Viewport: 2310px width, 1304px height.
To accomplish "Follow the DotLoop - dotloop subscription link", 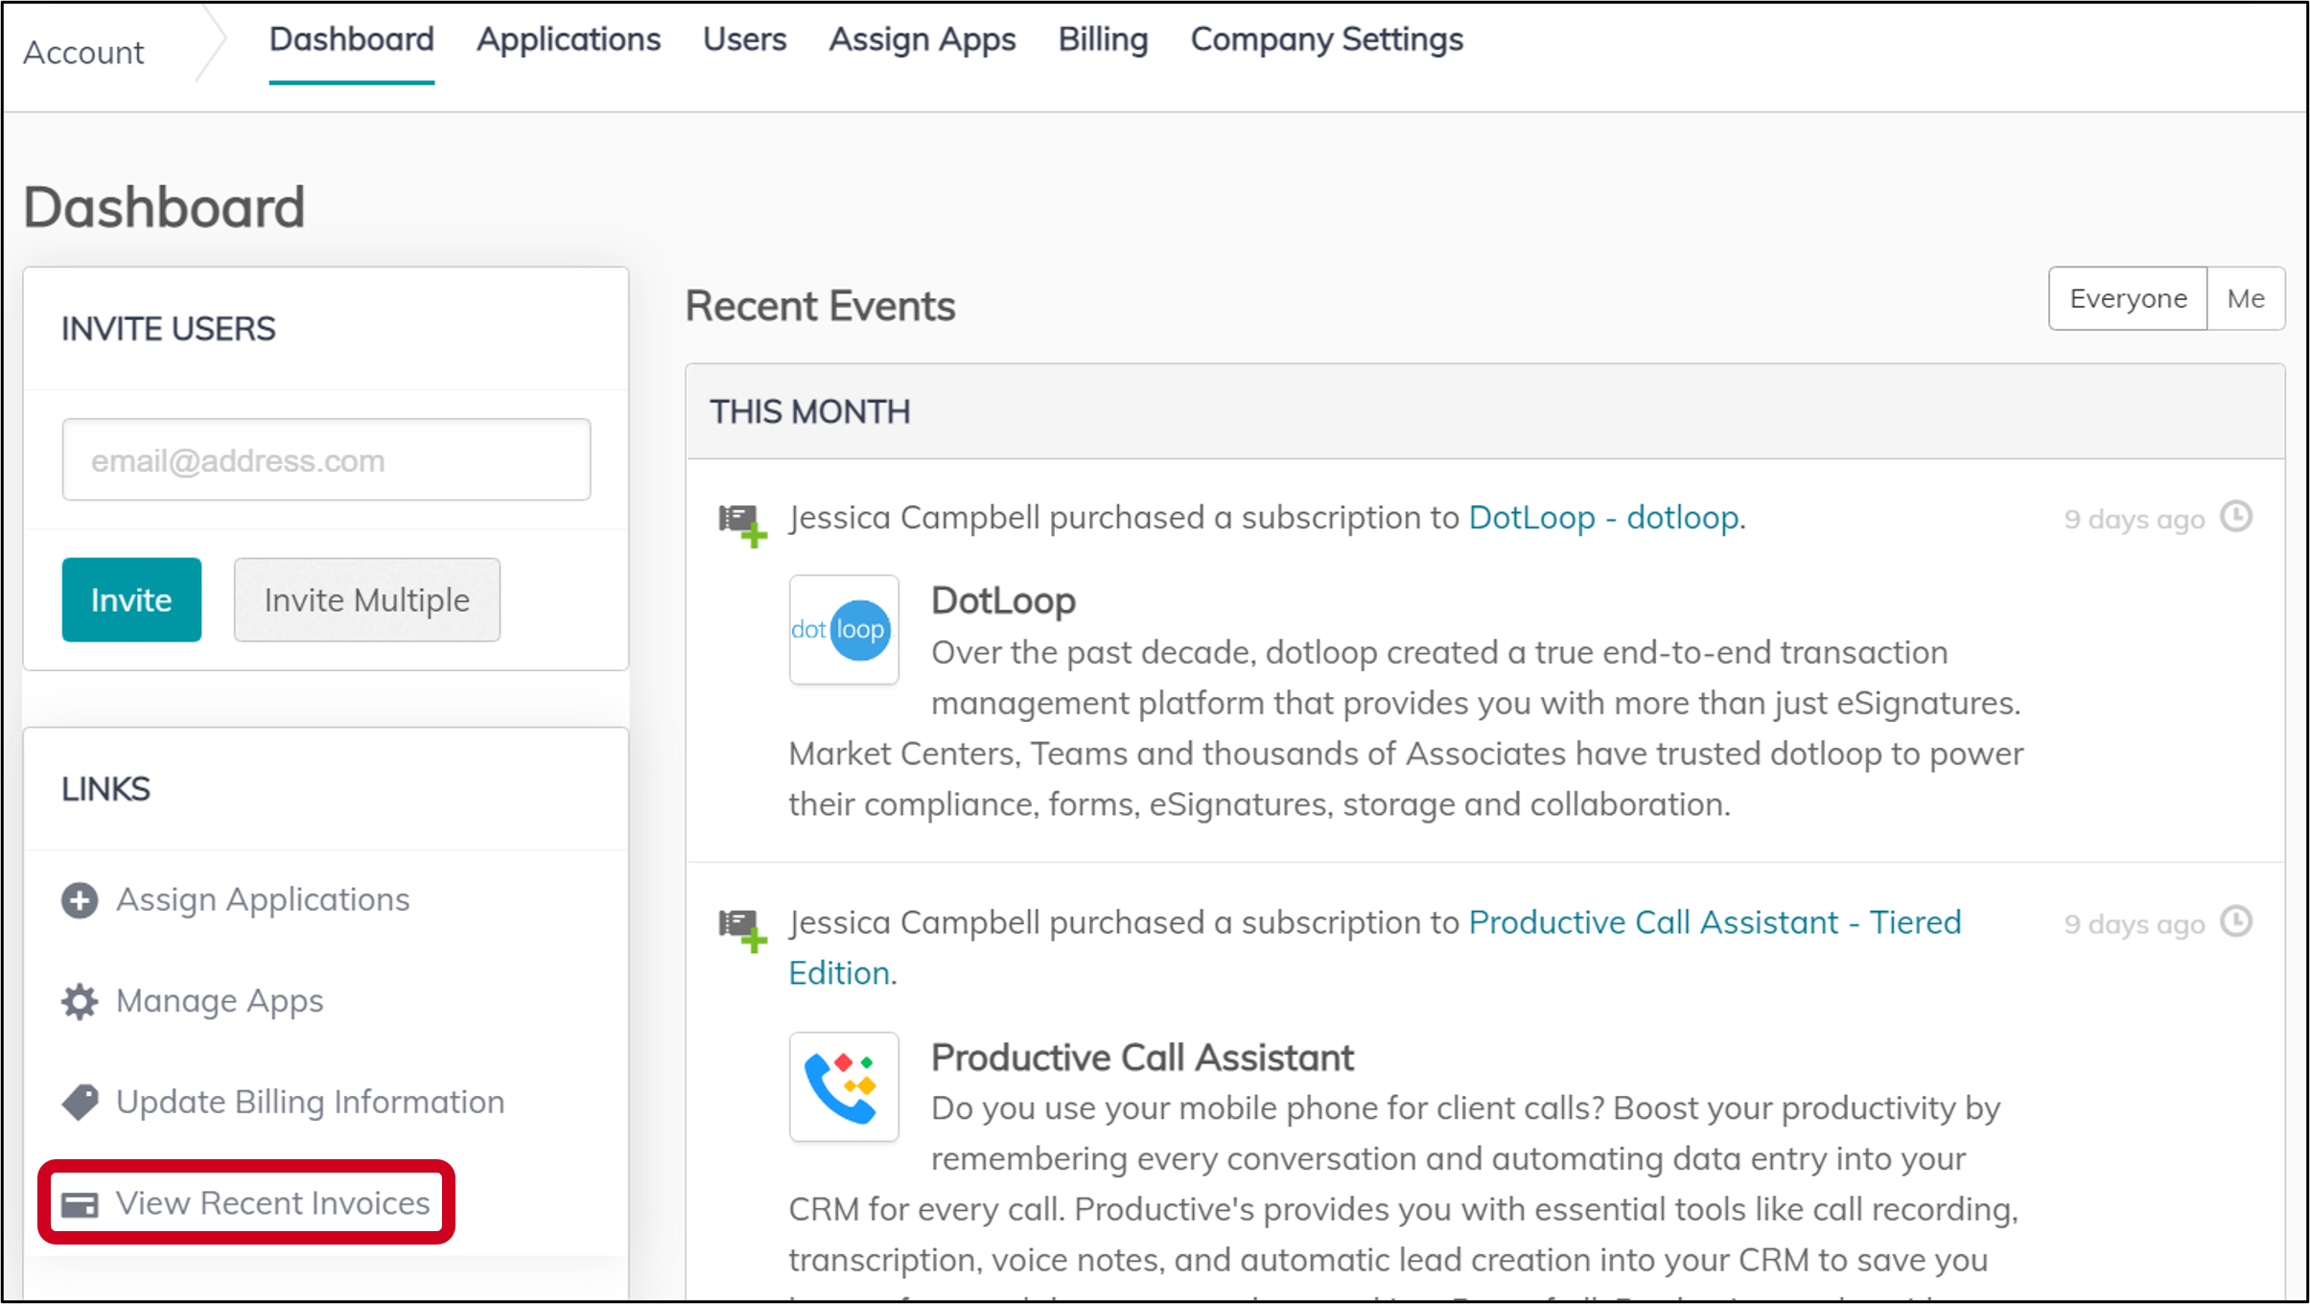I will (1603, 518).
